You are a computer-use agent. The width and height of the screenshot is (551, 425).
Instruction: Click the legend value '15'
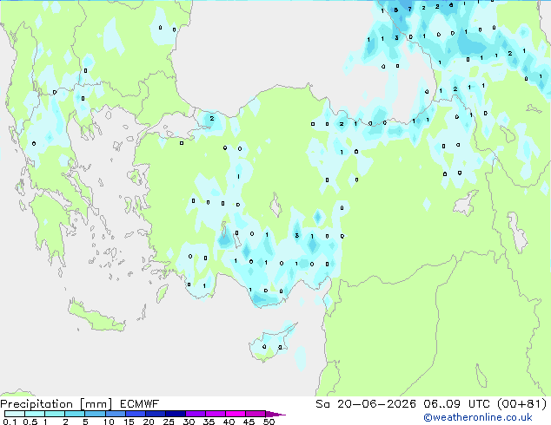click(129, 422)
